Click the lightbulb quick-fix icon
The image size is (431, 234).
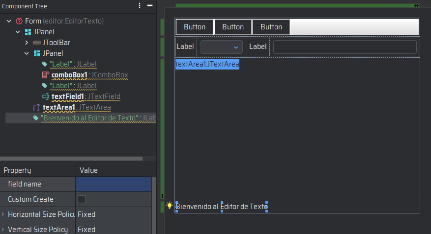(x=170, y=205)
